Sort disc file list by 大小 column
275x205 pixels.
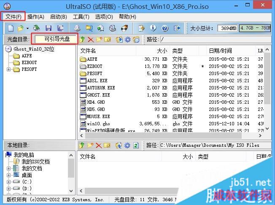pos(152,51)
